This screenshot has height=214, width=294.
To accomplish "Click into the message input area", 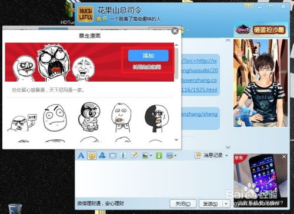I will point(153,178).
